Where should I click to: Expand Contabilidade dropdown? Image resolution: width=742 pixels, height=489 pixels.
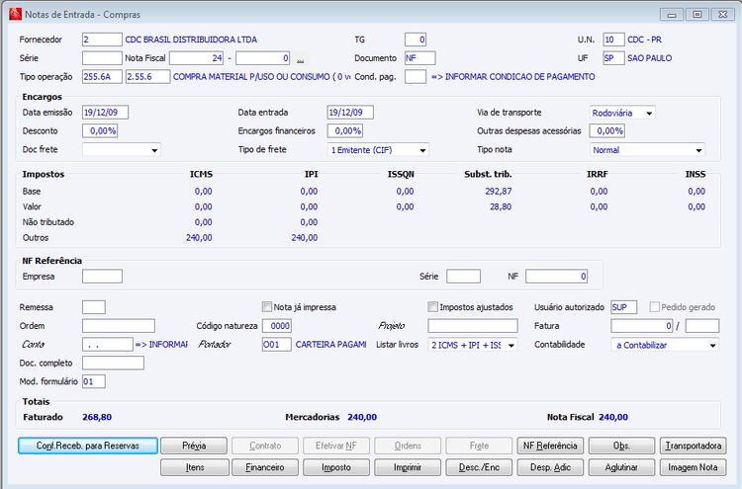[x=712, y=345]
